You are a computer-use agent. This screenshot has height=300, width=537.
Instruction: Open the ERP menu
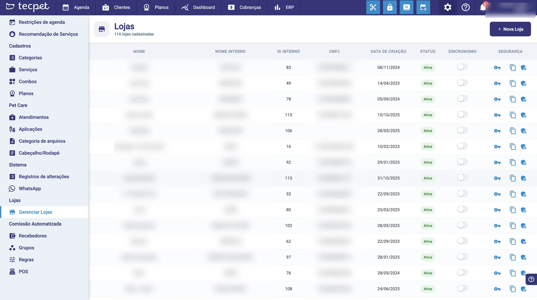(284, 8)
